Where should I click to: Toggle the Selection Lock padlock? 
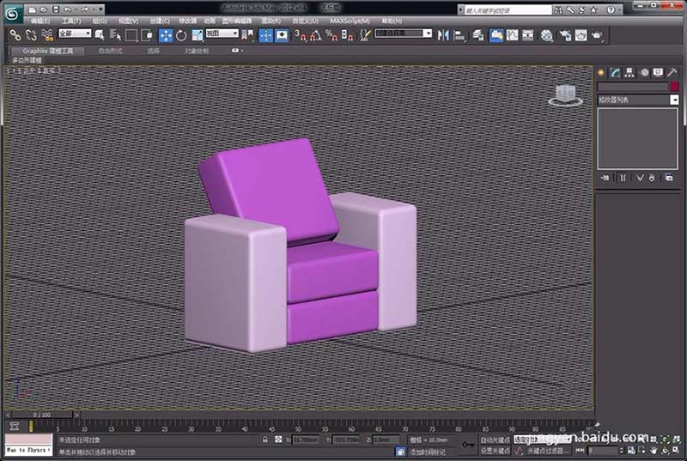264,440
